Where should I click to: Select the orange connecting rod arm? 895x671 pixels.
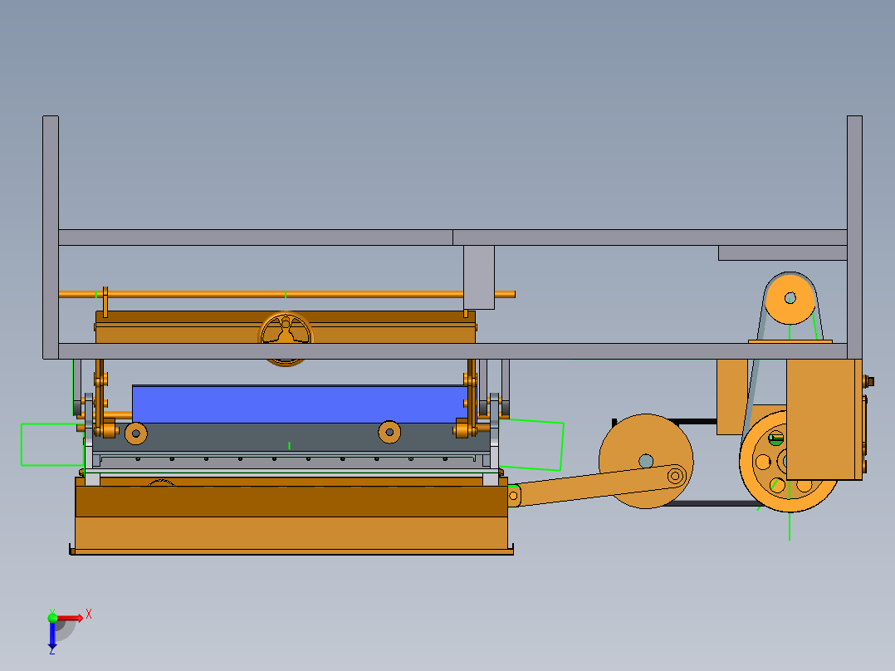[x=597, y=486]
